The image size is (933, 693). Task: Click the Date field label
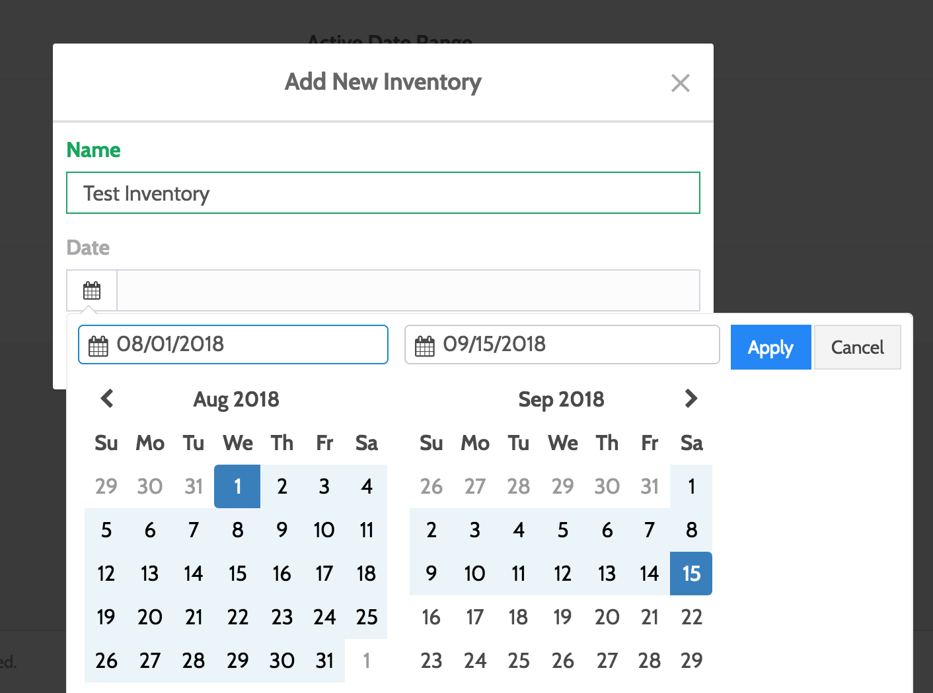pyautogui.click(x=88, y=247)
